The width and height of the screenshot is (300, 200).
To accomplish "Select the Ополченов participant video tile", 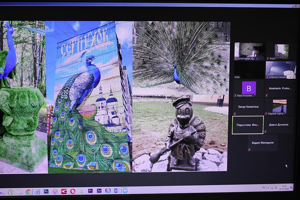I will coord(250,52).
